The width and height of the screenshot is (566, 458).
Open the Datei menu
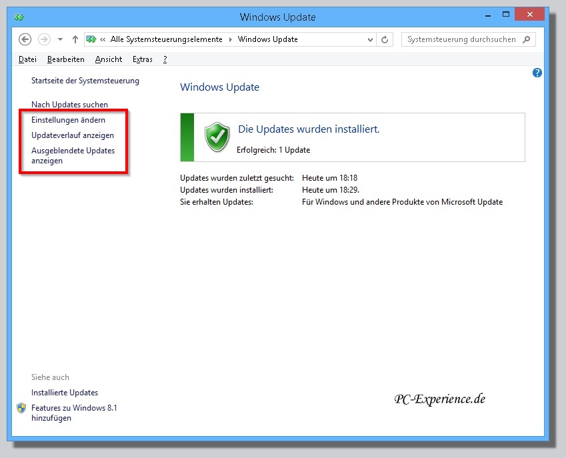[27, 59]
